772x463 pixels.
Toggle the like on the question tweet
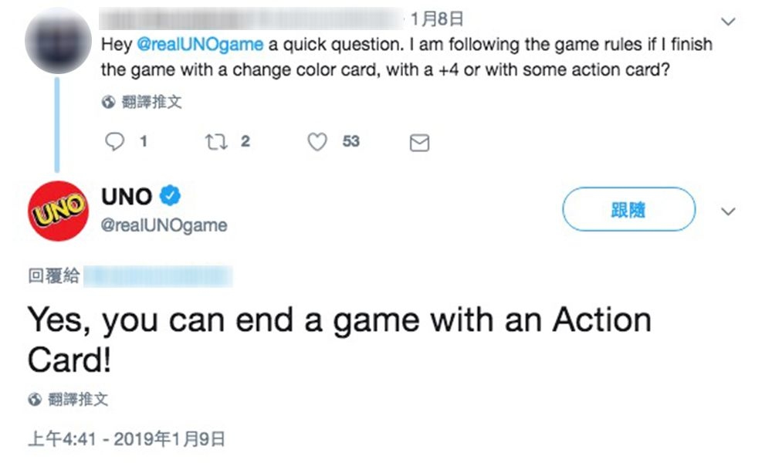coord(317,142)
